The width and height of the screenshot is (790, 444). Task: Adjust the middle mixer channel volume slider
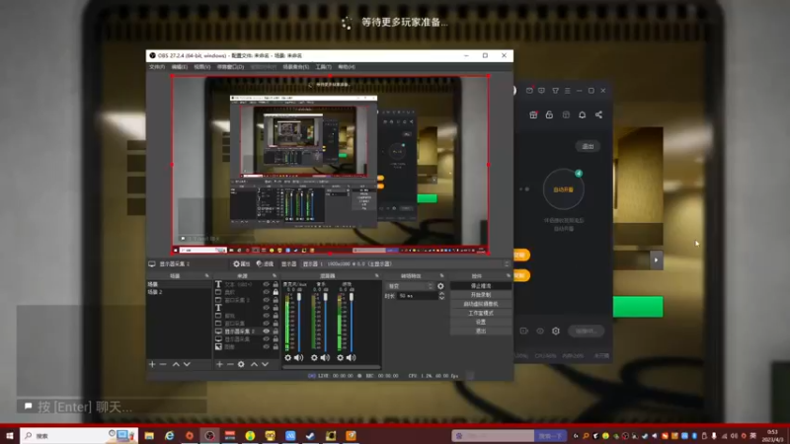pyautogui.click(x=326, y=323)
